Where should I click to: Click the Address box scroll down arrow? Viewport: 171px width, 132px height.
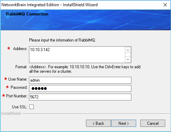point(128,59)
